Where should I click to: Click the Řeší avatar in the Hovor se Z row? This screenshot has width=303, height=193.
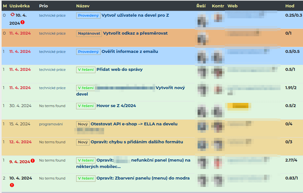pos(203,110)
